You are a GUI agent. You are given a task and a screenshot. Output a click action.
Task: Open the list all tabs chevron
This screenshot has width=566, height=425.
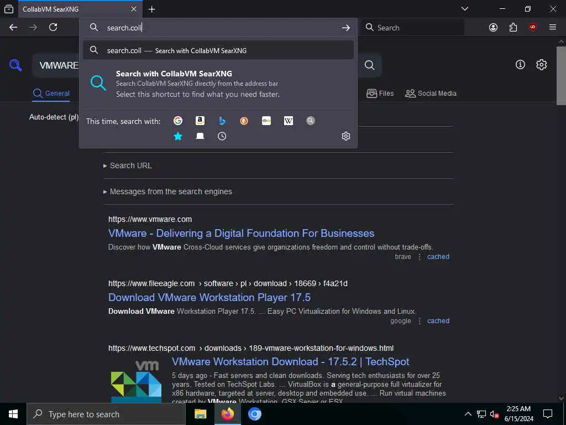point(465,9)
